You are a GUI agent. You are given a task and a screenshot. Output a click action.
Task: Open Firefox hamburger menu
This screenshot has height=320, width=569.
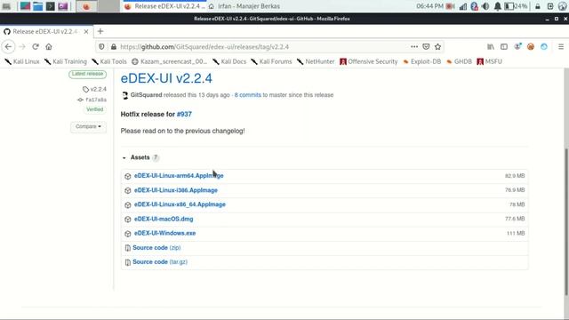click(561, 47)
